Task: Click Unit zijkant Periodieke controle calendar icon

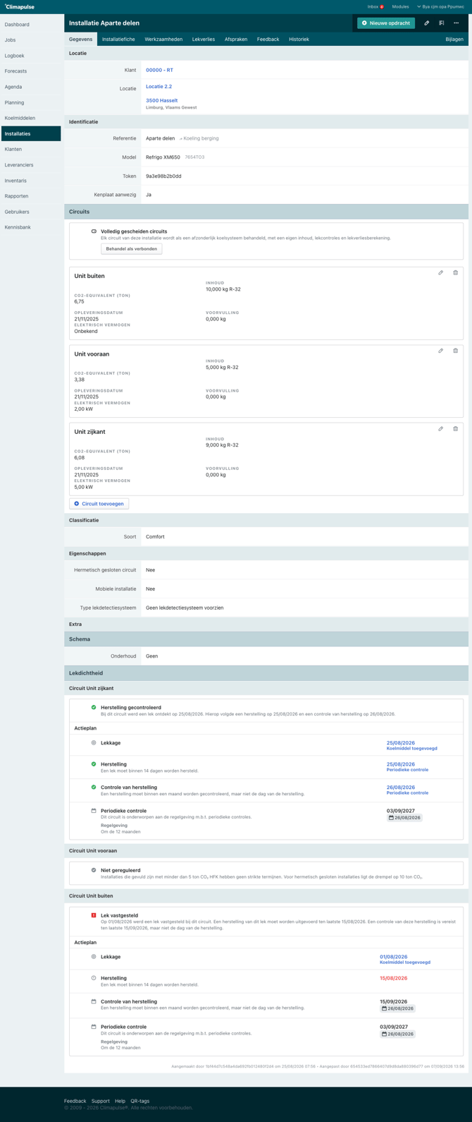Action: tap(94, 811)
